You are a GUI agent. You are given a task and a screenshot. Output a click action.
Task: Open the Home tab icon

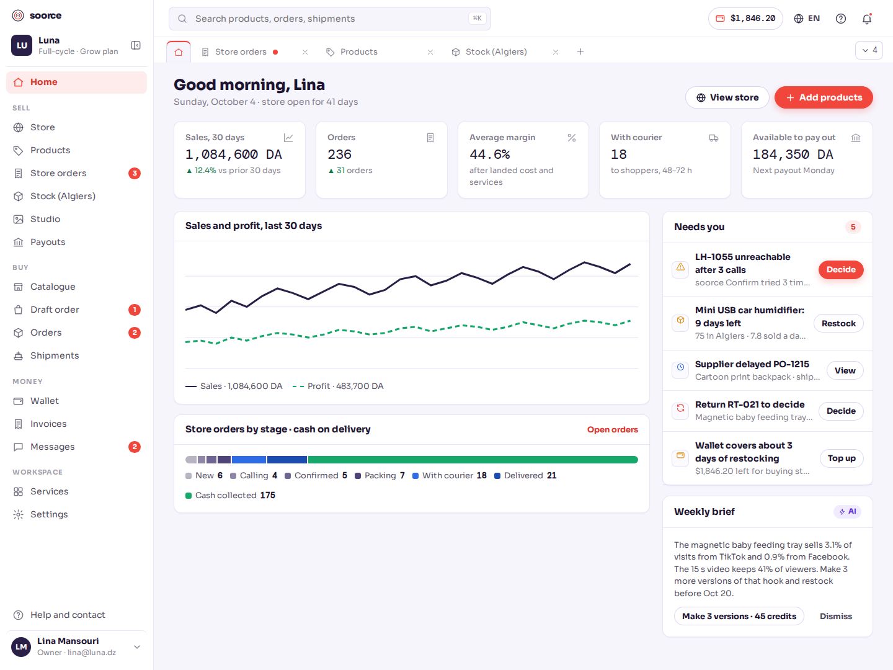(179, 52)
